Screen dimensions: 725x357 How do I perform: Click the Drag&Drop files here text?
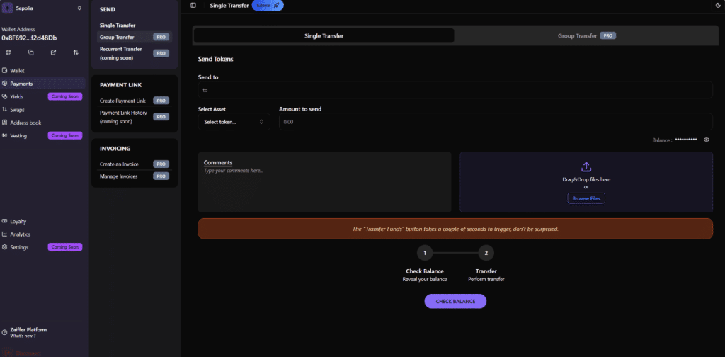(x=586, y=179)
